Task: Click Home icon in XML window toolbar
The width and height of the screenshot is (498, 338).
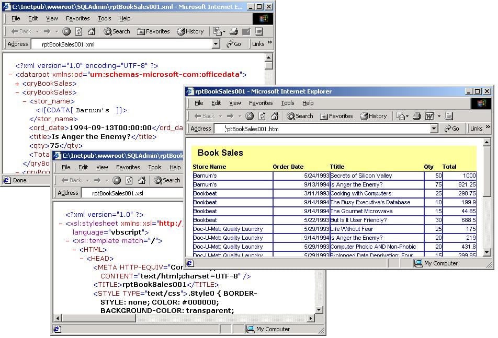Action: (92, 31)
